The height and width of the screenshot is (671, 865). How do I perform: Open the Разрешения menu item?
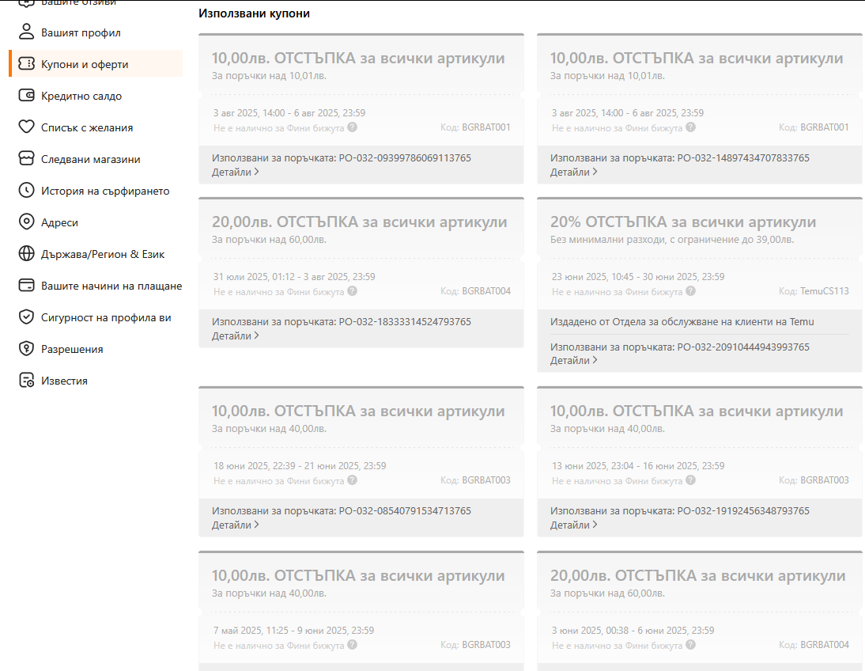tap(72, 349)
